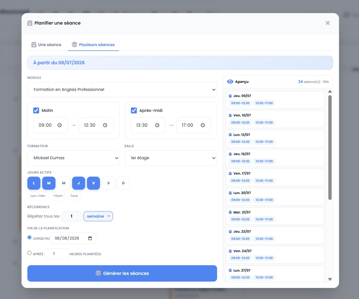Click clock icon in 12:30 end field
Viewport: 359px width, 299px height.
[105, 125]
